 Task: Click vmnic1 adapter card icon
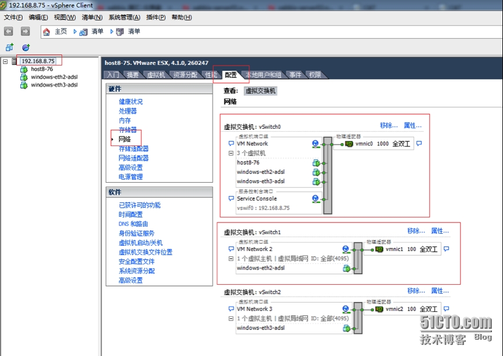pyautogui.click(x=379, y=249)
